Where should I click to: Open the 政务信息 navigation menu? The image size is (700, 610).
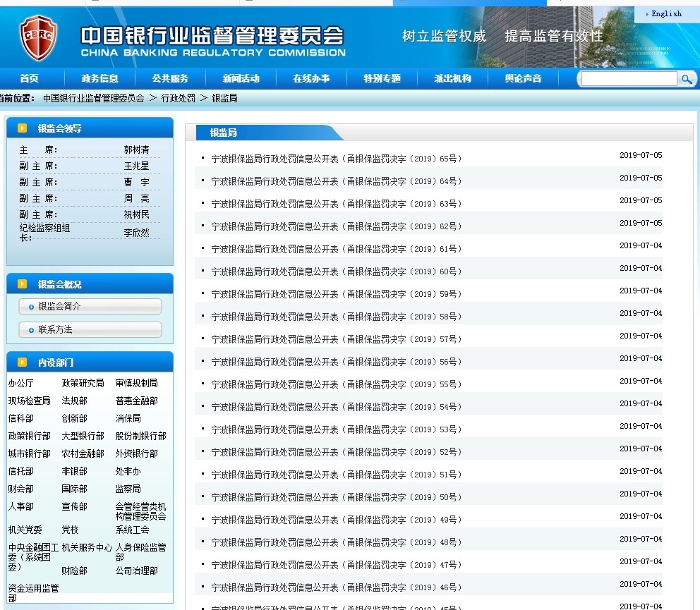click(99, 79)
